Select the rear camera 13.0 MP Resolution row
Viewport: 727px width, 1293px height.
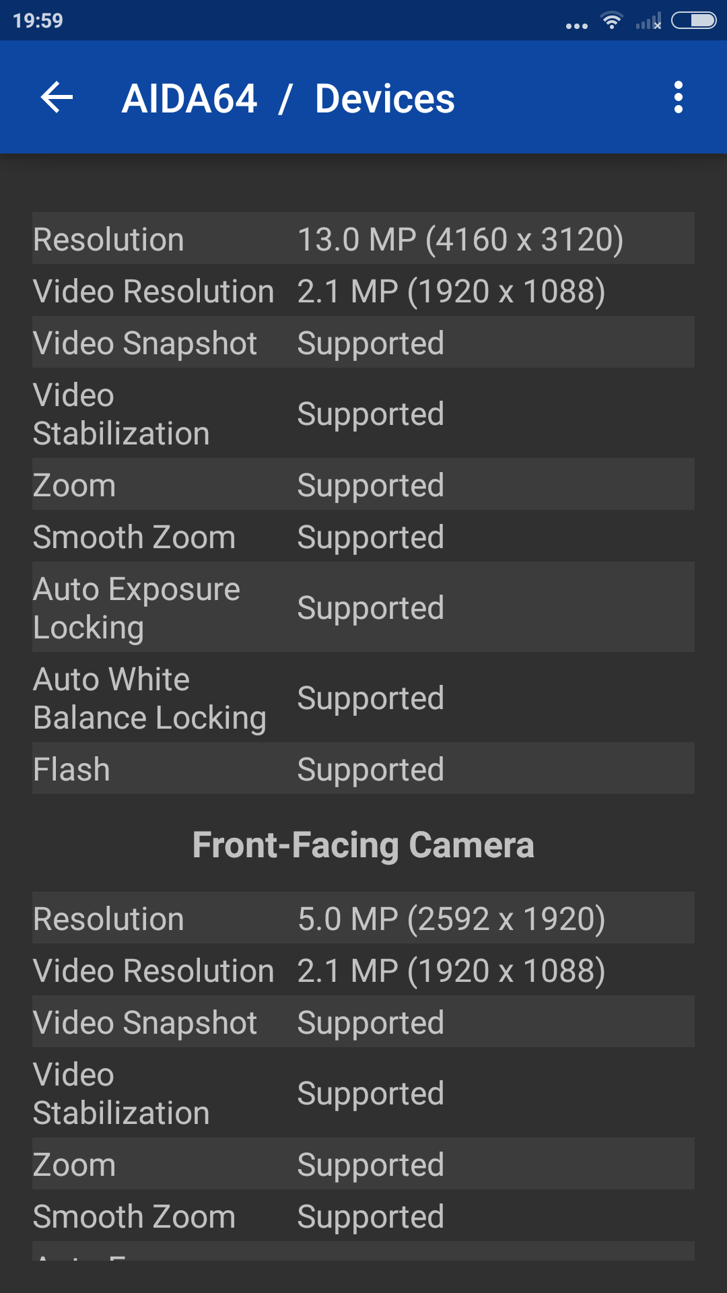(363, 239)
